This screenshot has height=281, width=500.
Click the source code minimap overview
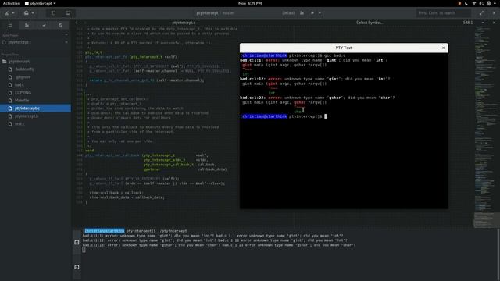click(486, 126)
